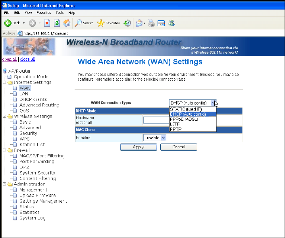Open the History clock icon
The width and height of the screenshot is (285, 238).
coord(127,23)
